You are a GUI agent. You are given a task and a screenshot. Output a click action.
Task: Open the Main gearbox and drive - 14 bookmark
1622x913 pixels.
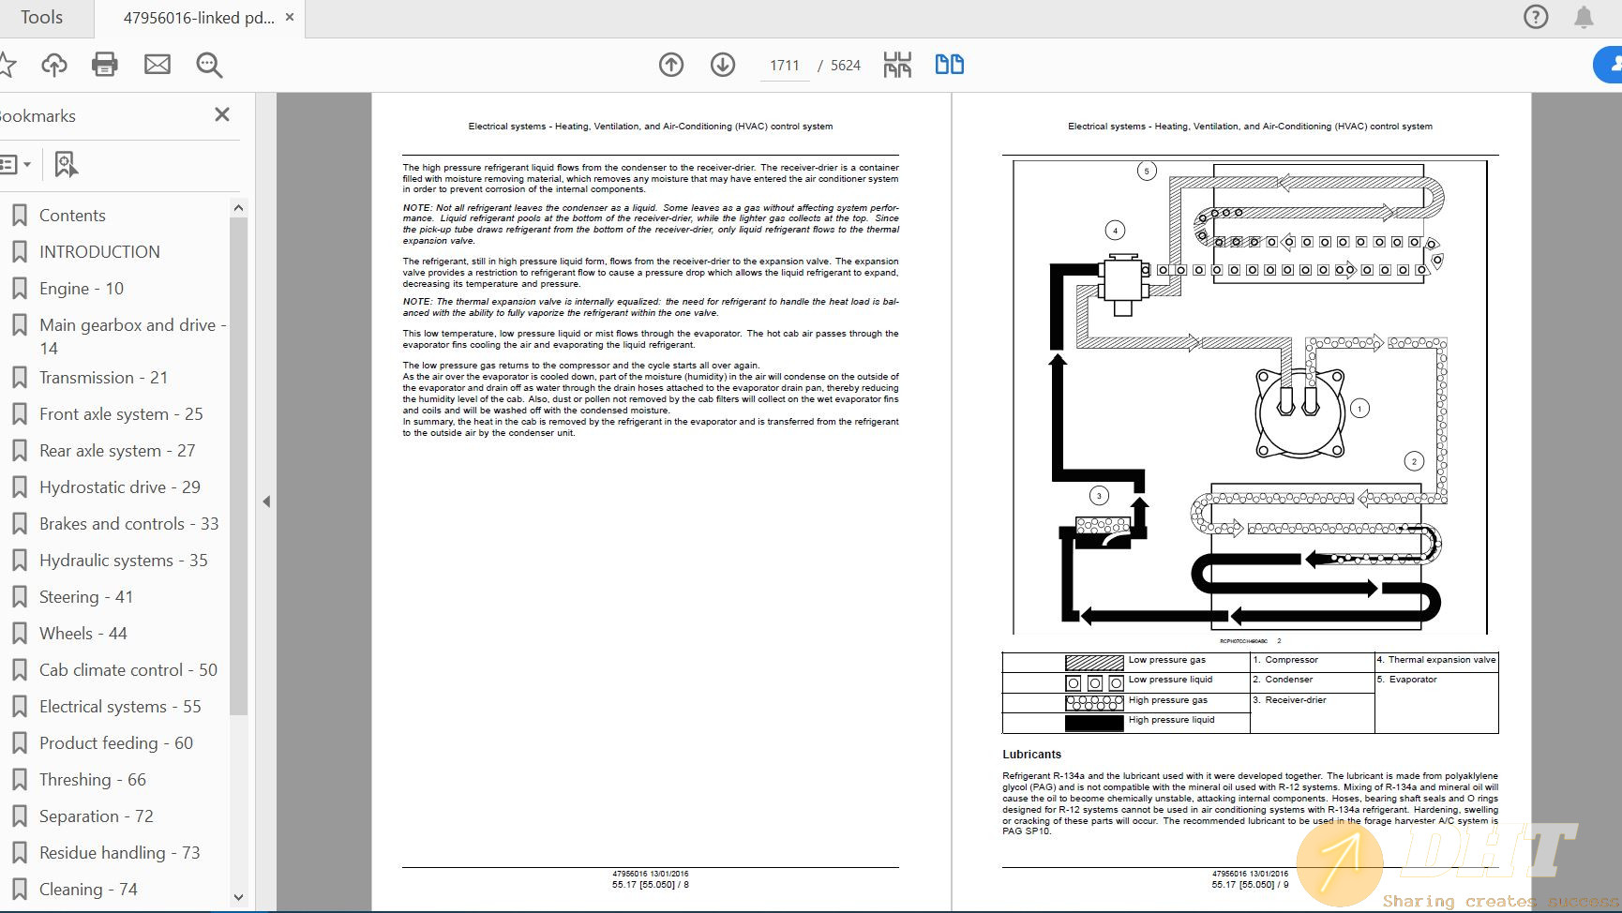tap(133, 337)
